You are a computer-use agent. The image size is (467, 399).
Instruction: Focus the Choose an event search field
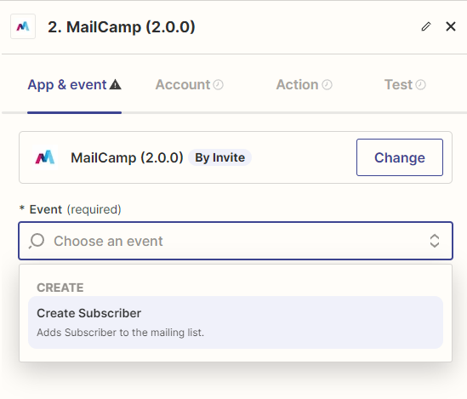click(x=236, y=241)
